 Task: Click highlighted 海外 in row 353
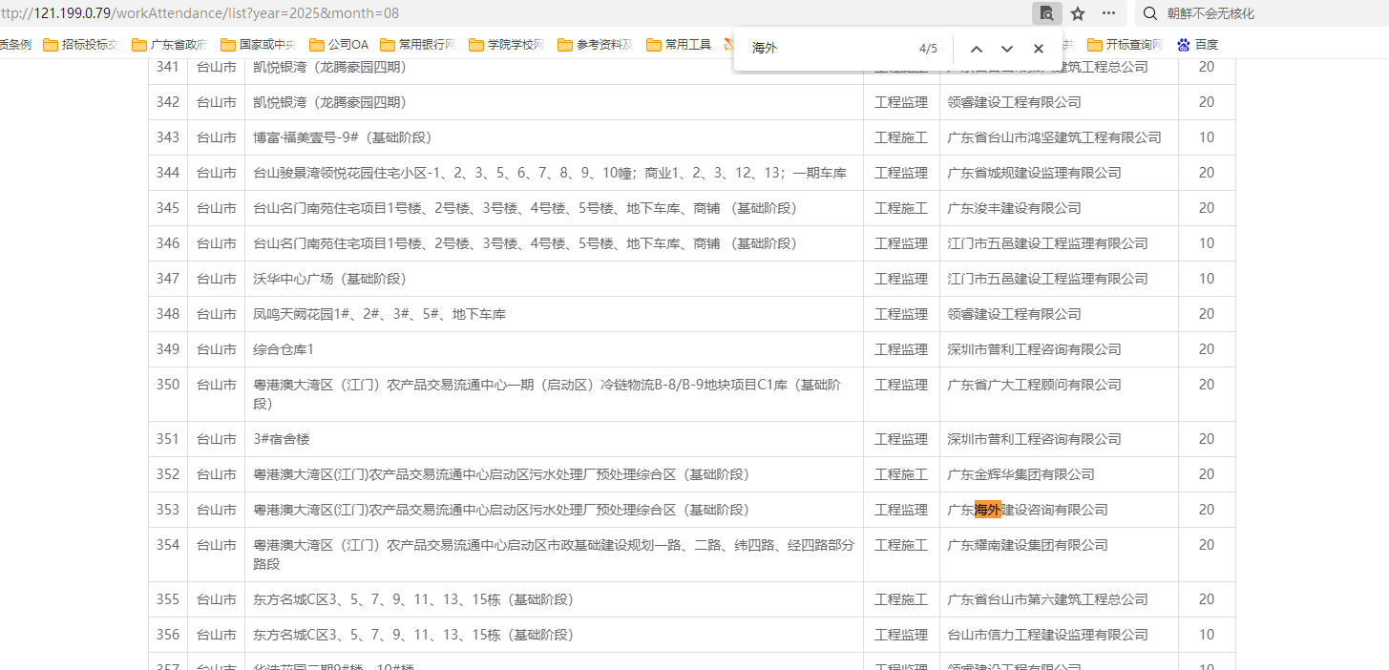click(987, 510)
